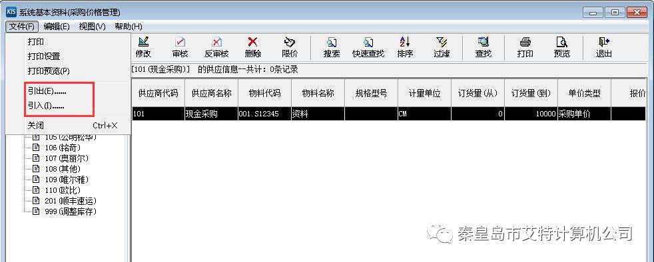Open the 帮助(H) menu
The image size is (654, 262).
(x=129, y=27)
